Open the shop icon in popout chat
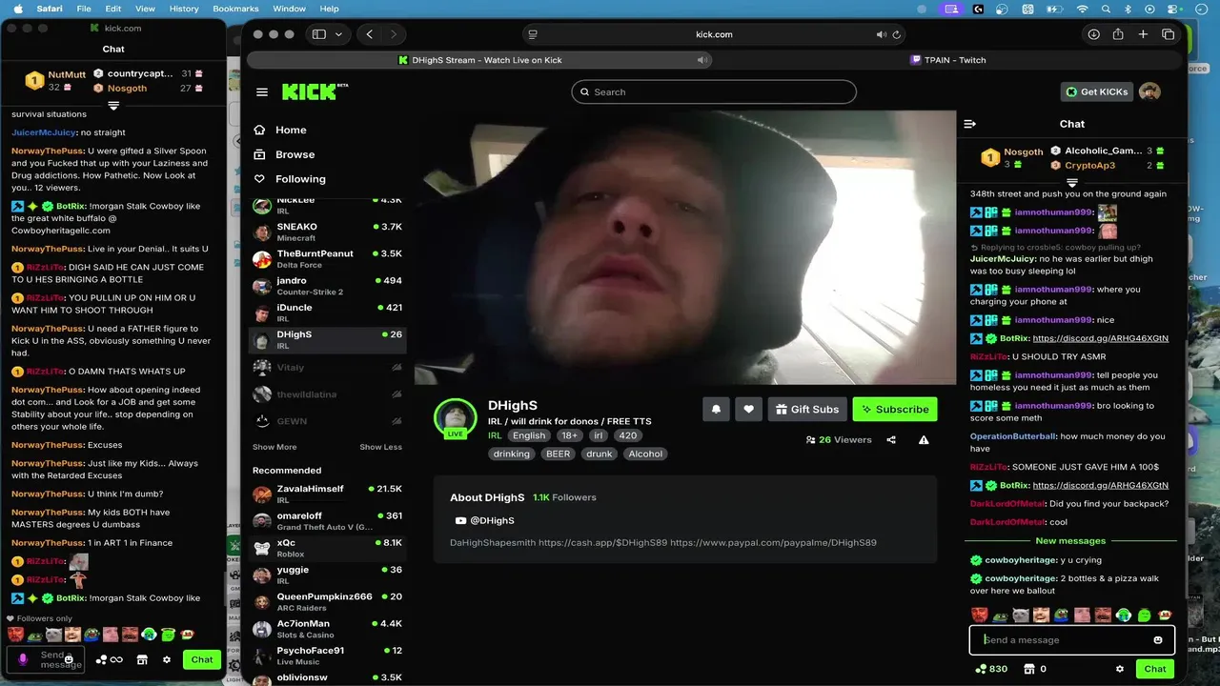The image size is (1220, 686). [142, 659]
